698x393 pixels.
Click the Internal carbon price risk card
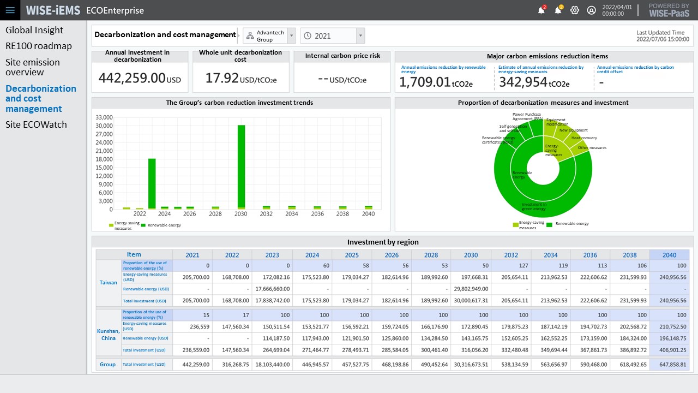(342, 72)
